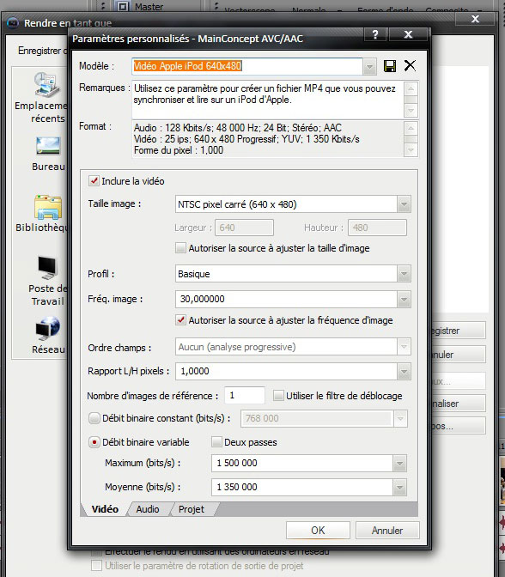
Task: Click scroll up arrow of Format box
Action: (411, 128)
